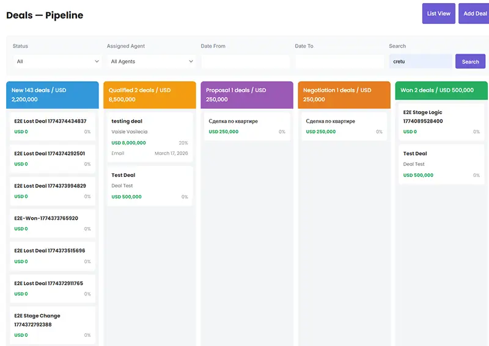Click the Date From input field
This screenshot has width=489, height=346.
point(245,62)
